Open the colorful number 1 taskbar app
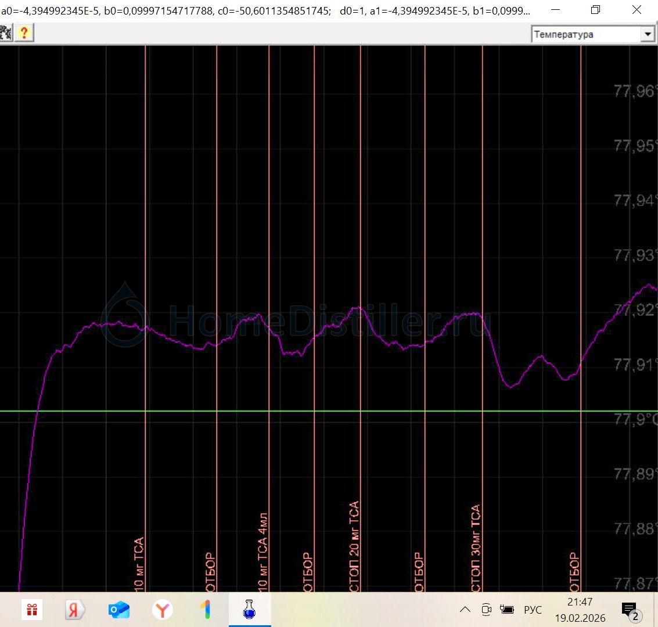The height and width of the screenshot is (627, 658). tap(206, 610)
